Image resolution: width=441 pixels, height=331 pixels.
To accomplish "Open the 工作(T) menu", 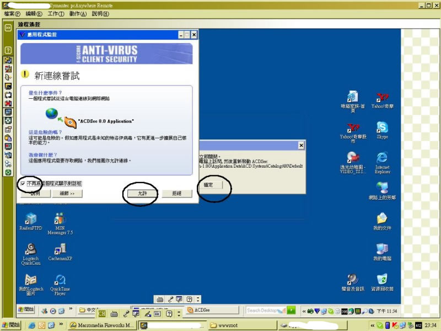I will [x=56, y=13].
